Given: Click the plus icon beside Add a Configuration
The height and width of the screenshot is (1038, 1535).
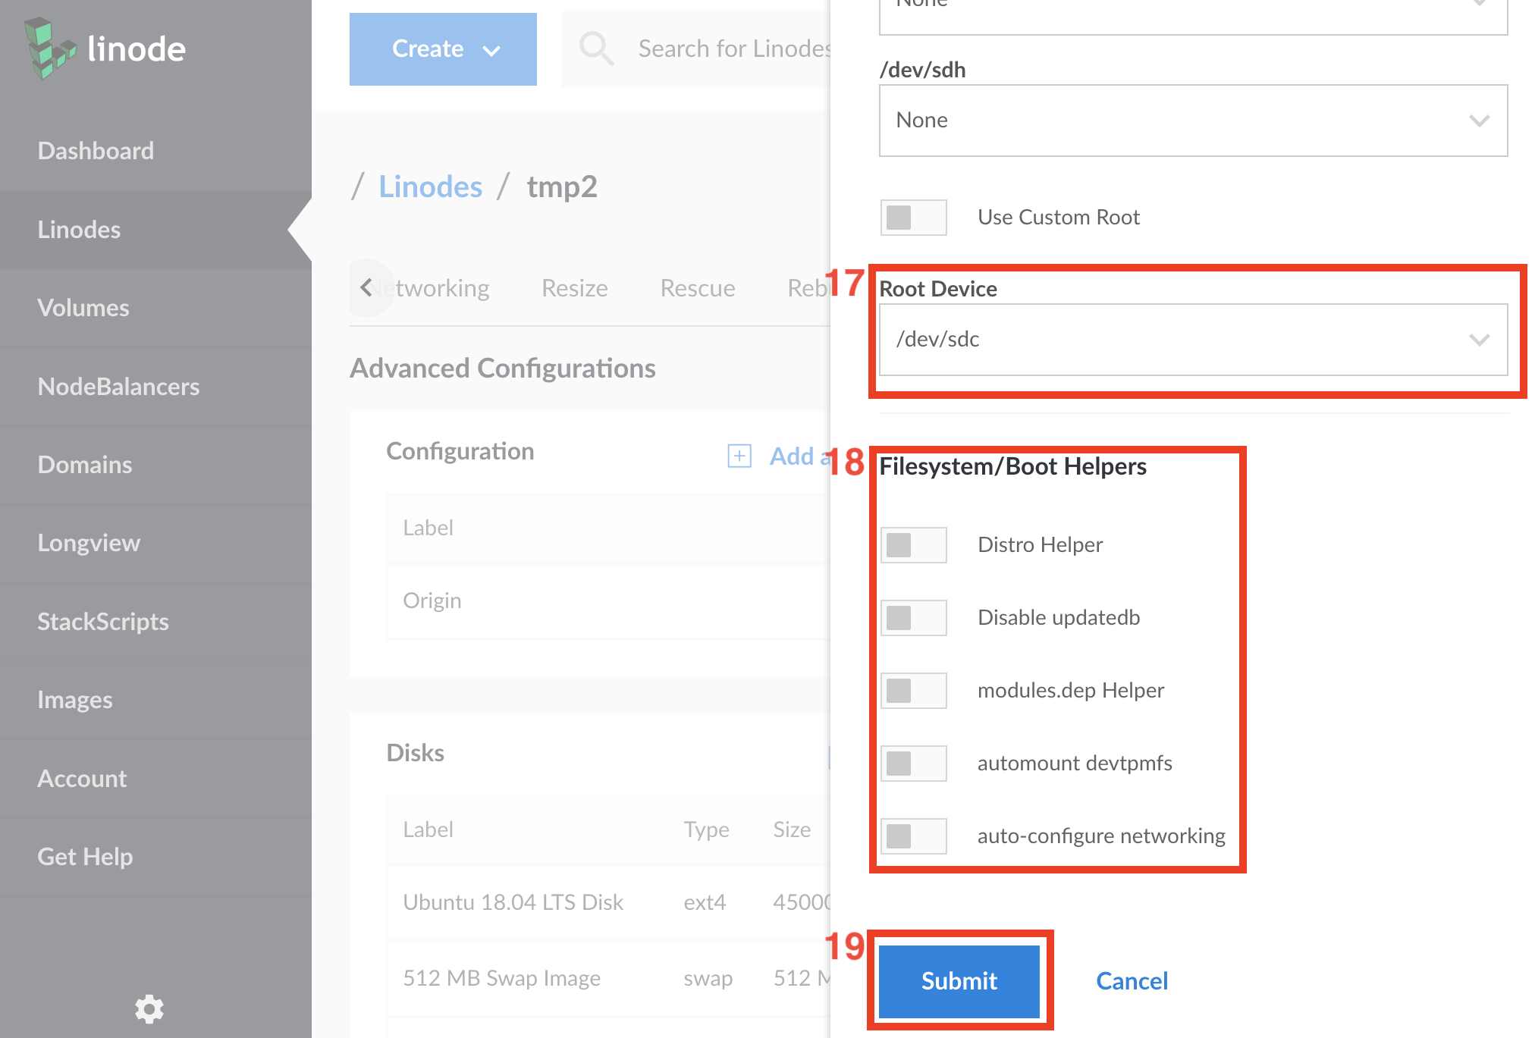Looking at the screenshot, I should click(739, 456).
